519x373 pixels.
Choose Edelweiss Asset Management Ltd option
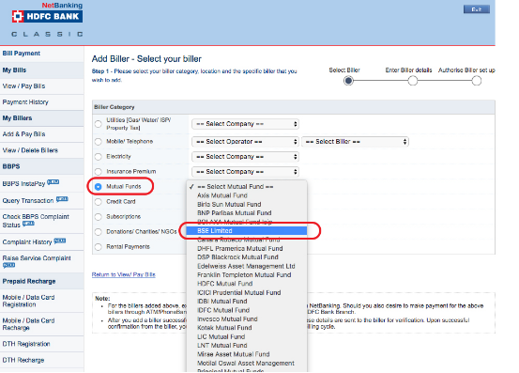coord(247,266)
